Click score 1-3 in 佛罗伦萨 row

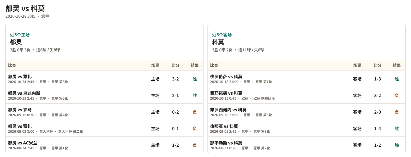coord(378,79)
